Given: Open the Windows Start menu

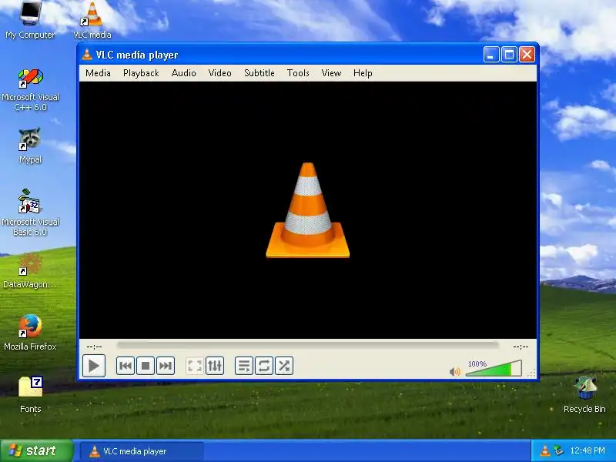Looking at the screenshot, I should 37,450.
